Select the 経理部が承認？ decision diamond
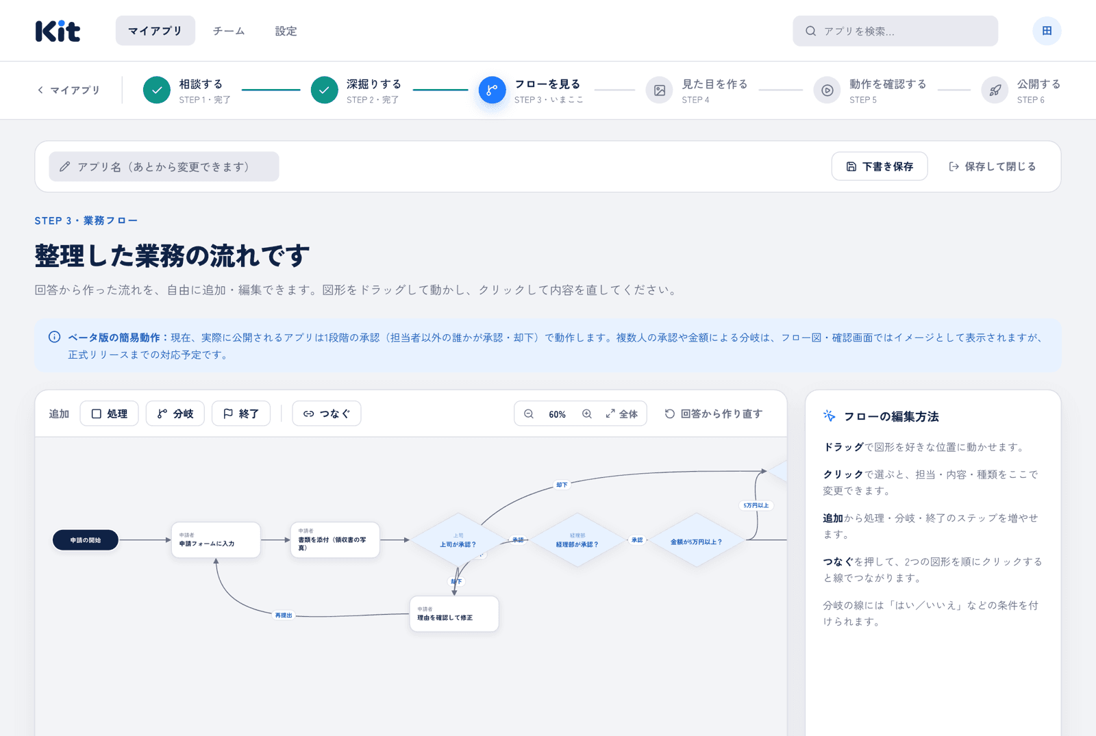Image resolution: width=1096 pixels, height=736 pixels. coord(577,540)
